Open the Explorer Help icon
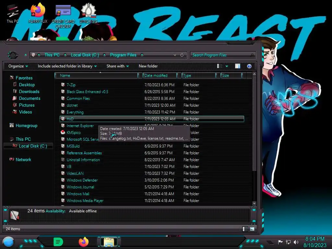This screenshot has width=332, height=249. pos(249,66)
